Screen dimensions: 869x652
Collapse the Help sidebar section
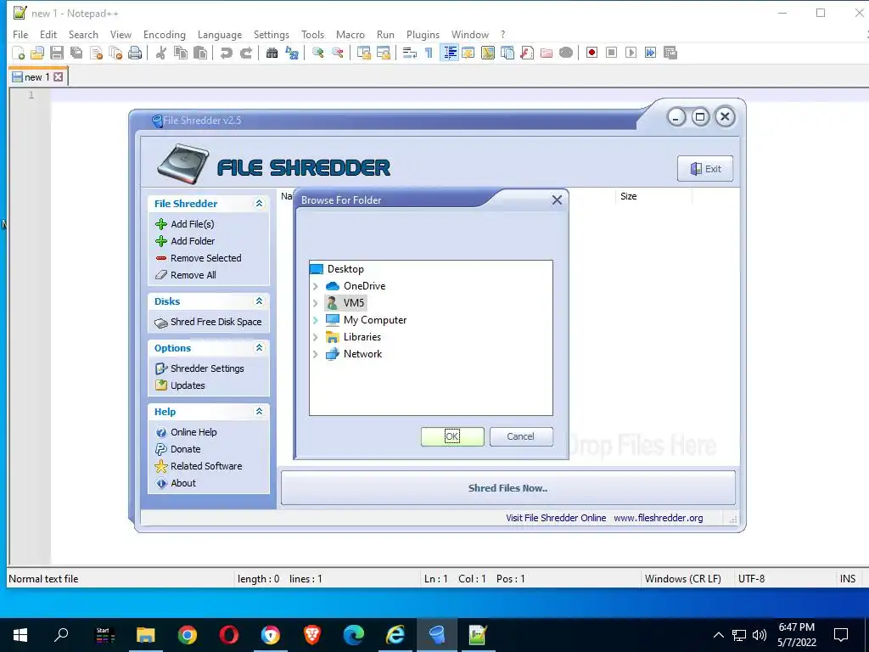click(259, 412)
